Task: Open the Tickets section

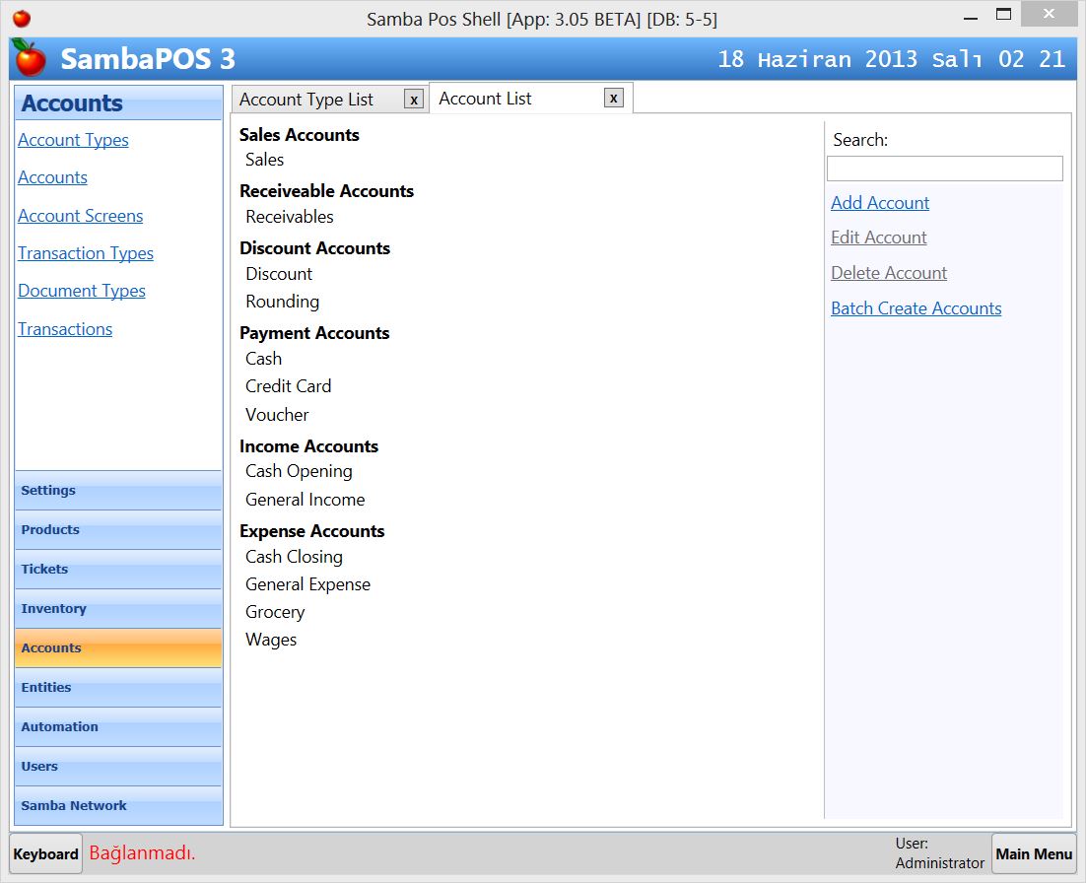Action: point(118,569)
